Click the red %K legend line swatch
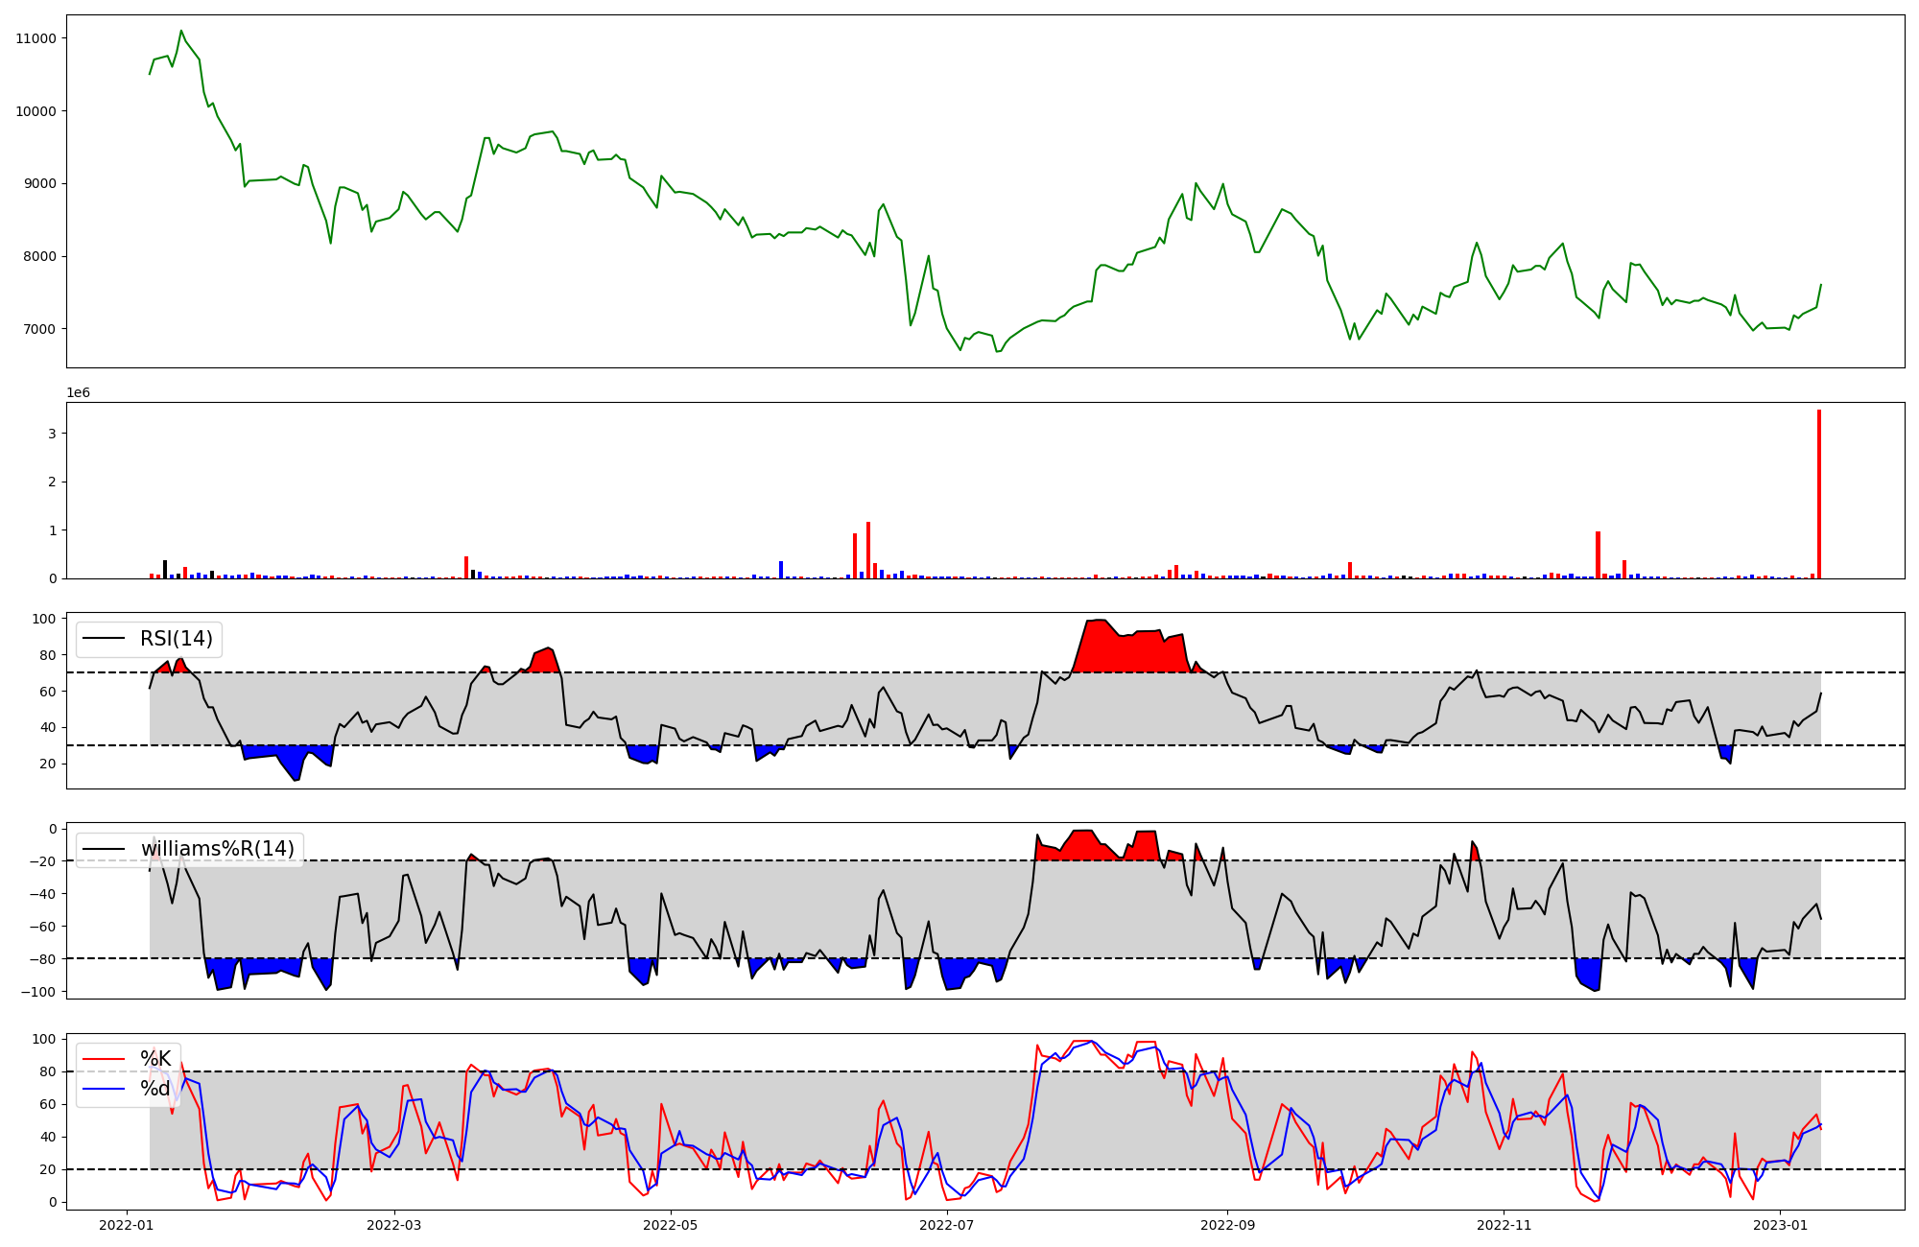Viewport: 1919px width, 1247px height. click(105, 1059)
